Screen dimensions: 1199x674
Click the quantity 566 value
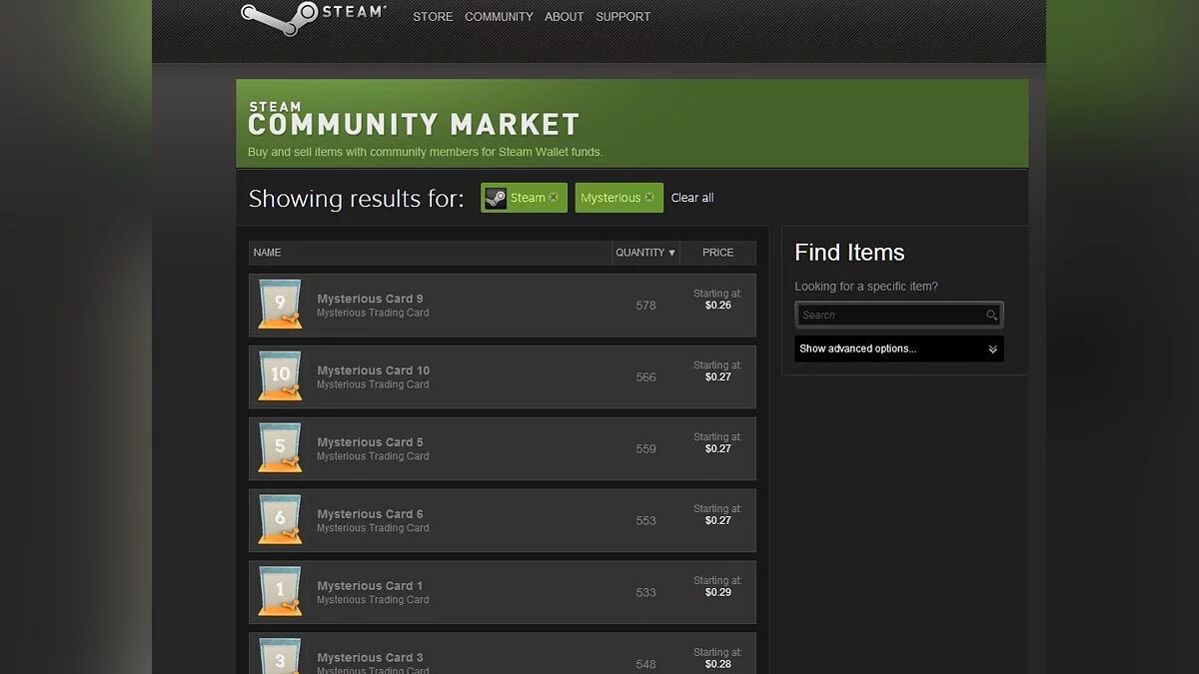click(645, 377)
